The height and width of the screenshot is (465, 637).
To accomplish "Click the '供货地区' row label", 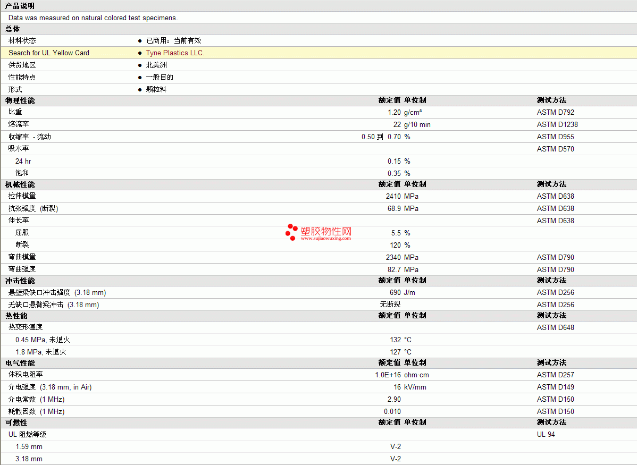I will point(22,65).
